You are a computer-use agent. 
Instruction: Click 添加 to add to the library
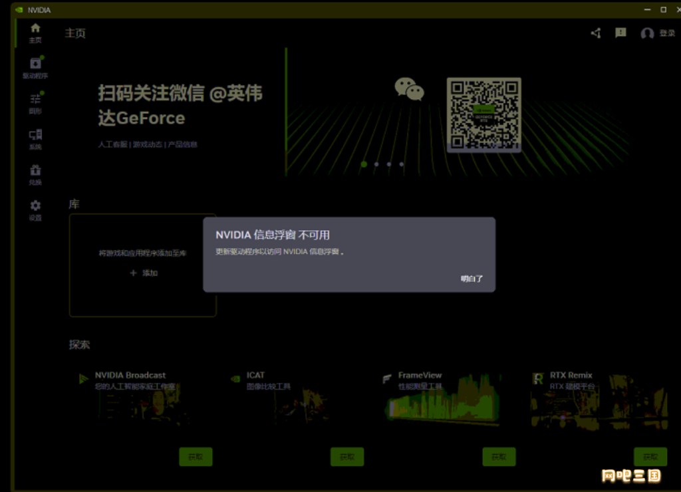click(144, 273)
